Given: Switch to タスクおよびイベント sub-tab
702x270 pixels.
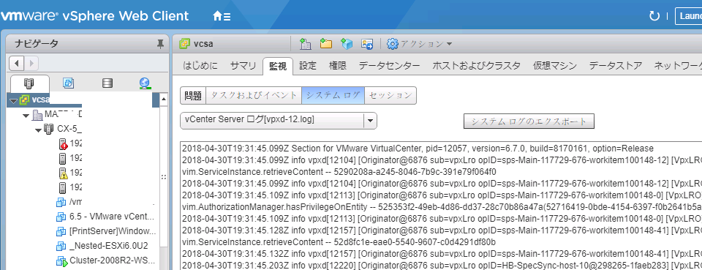Looking at the screenshot, I should point(254,95).
